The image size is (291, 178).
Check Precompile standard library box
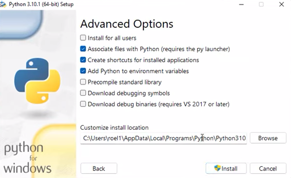tap(83, 82)
